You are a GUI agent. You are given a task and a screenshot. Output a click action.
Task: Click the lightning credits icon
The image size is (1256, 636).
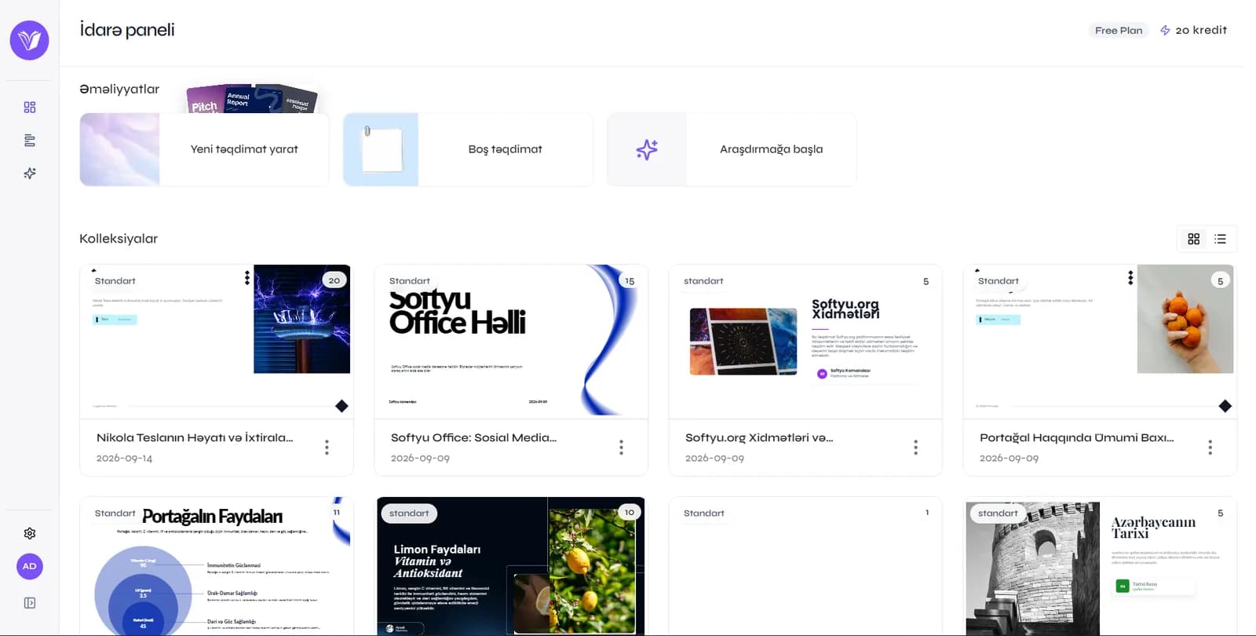coord(1165,31)
